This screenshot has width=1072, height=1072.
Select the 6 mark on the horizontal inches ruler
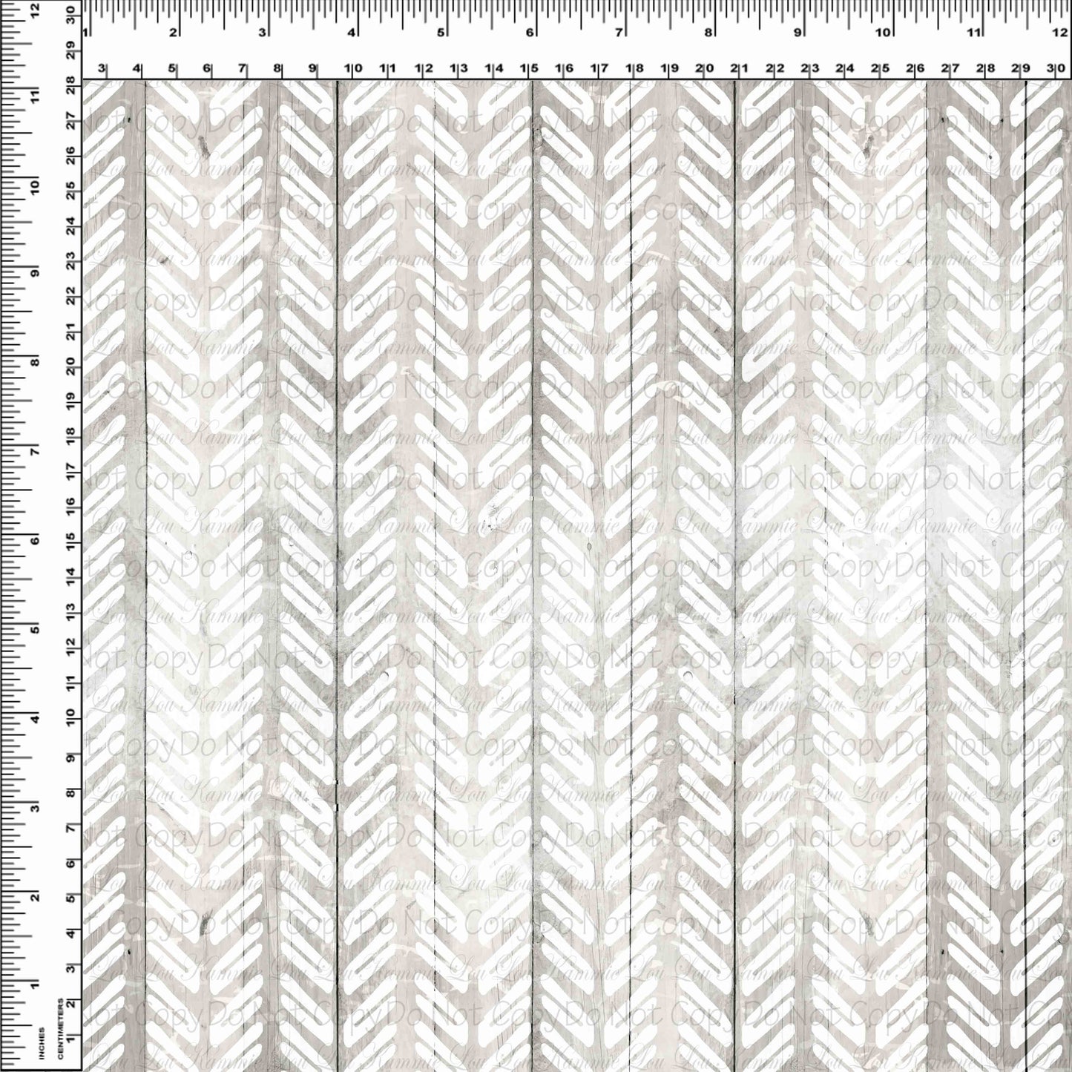point(530,33)
